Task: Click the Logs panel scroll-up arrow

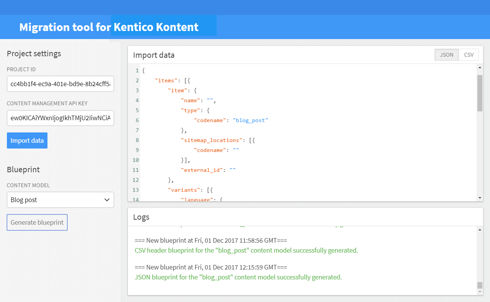Action: 480,230
